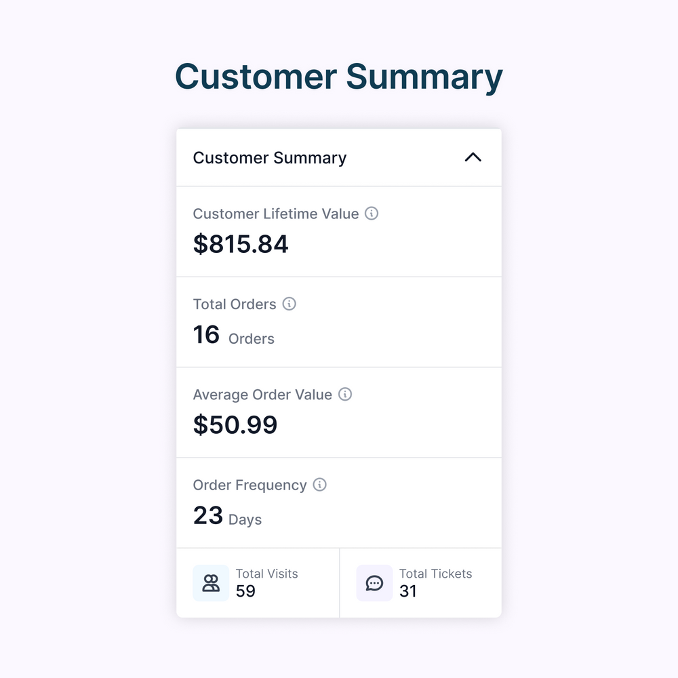The height and width of the screenshot is (678, 678).
Task: Click the Order Frequency label text
Action: tap(250, 485)
